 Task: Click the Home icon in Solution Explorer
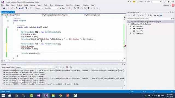click(134, 16)
